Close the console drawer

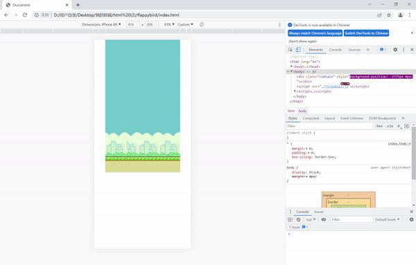point(411,212)
